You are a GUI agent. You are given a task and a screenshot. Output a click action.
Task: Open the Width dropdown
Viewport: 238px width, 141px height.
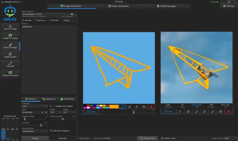[56, 113]
